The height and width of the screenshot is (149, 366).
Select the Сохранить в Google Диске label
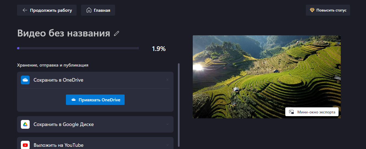tap(64, 124)
